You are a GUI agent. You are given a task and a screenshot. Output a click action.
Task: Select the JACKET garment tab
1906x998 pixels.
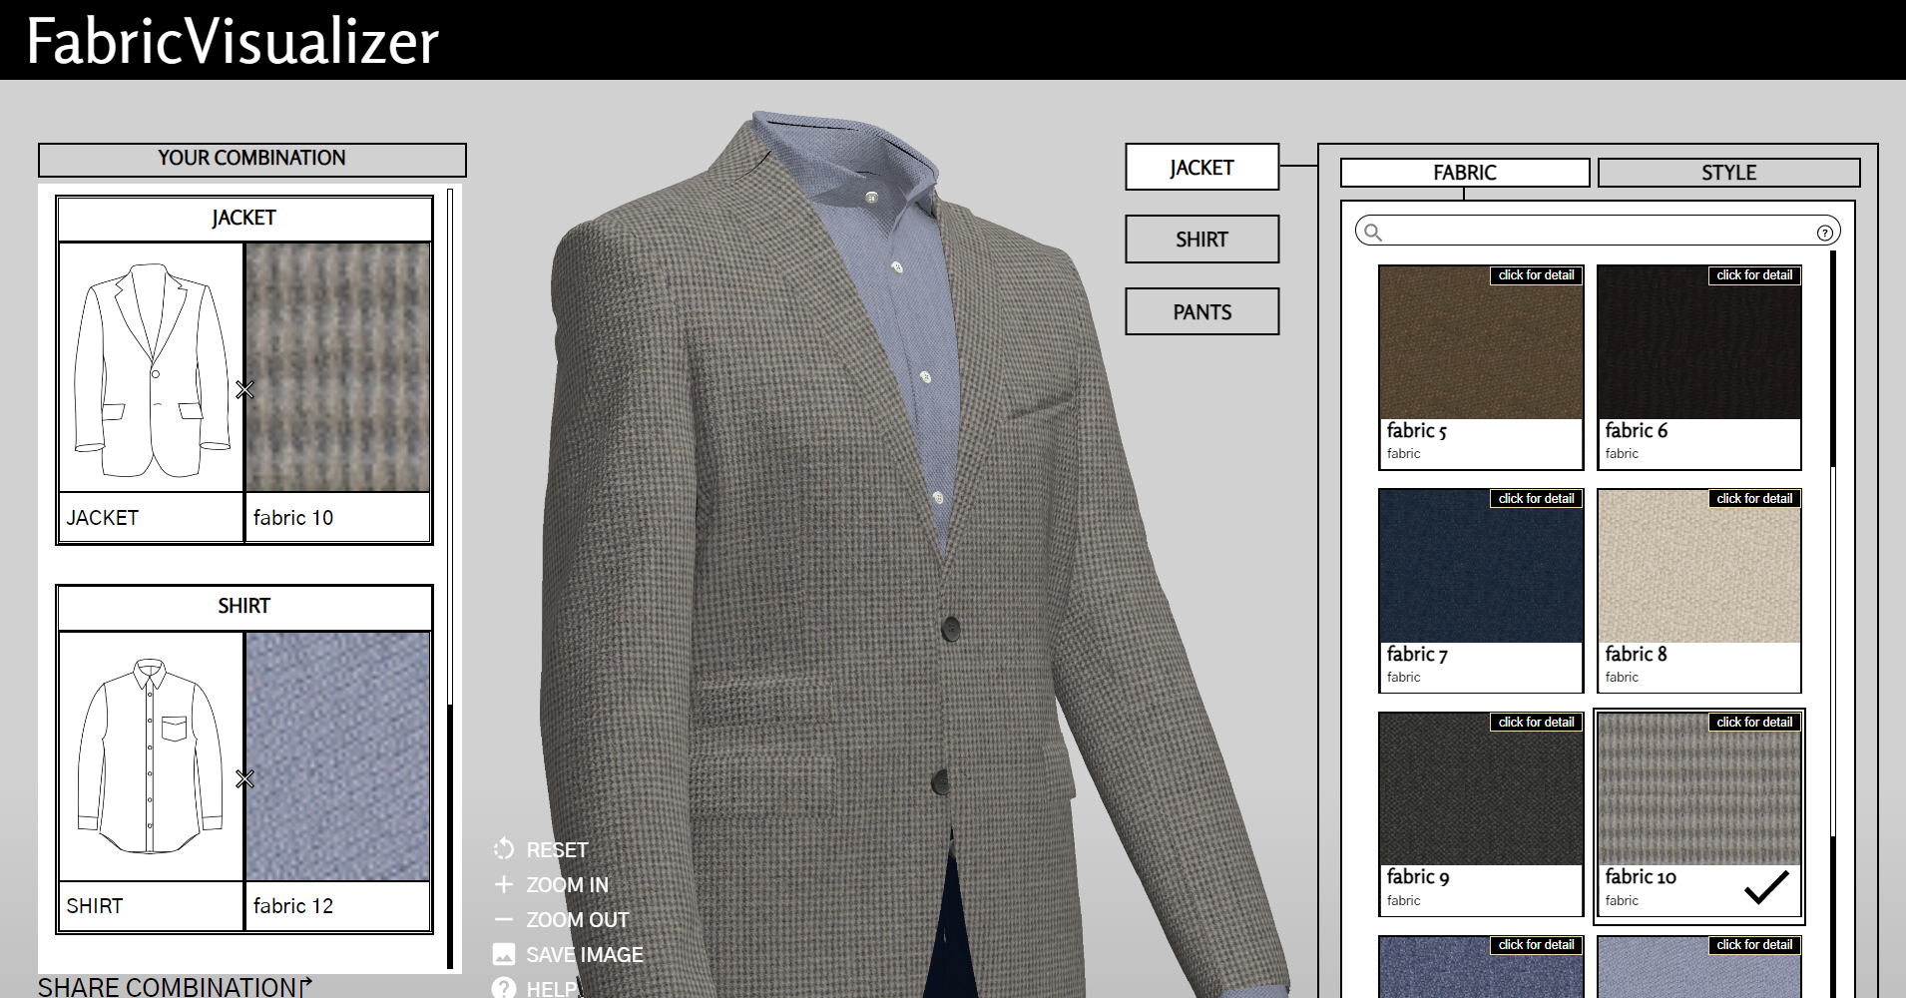point(1201,168)
